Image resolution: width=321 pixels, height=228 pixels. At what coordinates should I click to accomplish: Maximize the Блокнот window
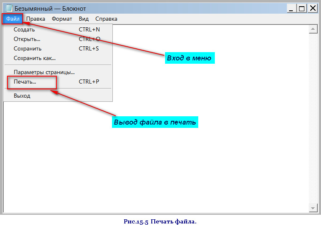[x=302, y=8]
